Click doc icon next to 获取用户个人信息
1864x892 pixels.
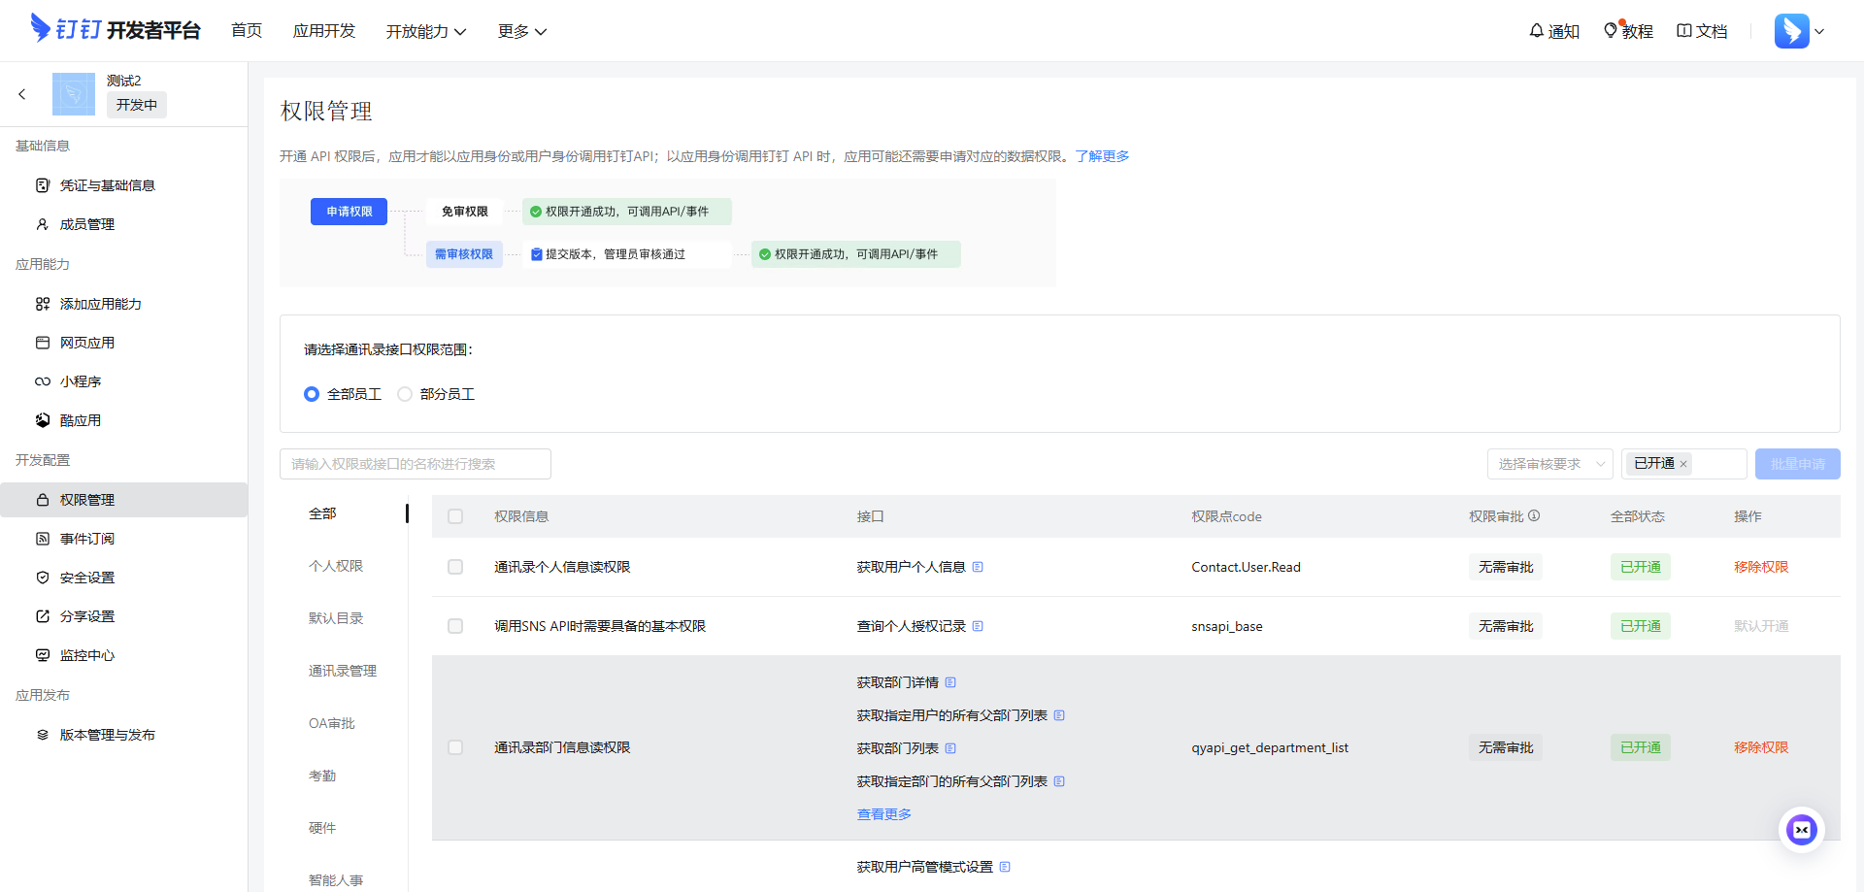(978, 567)
